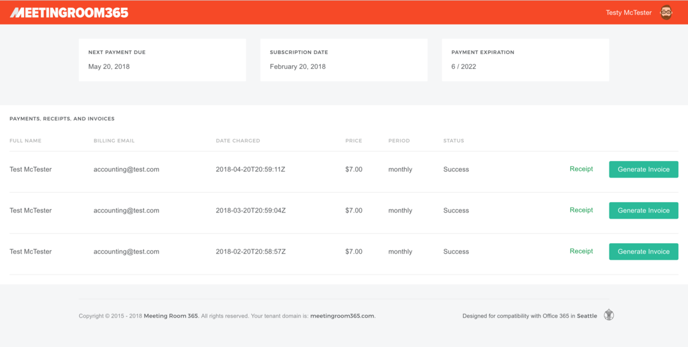The height and width of the screenshot is (347, 688).
Task: Click Test McTester name in 2018-04-20 row
Action: [x=31, y=170]
